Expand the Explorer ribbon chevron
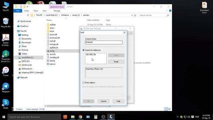This screenshot has height=120, width=213. click(167, 11)
